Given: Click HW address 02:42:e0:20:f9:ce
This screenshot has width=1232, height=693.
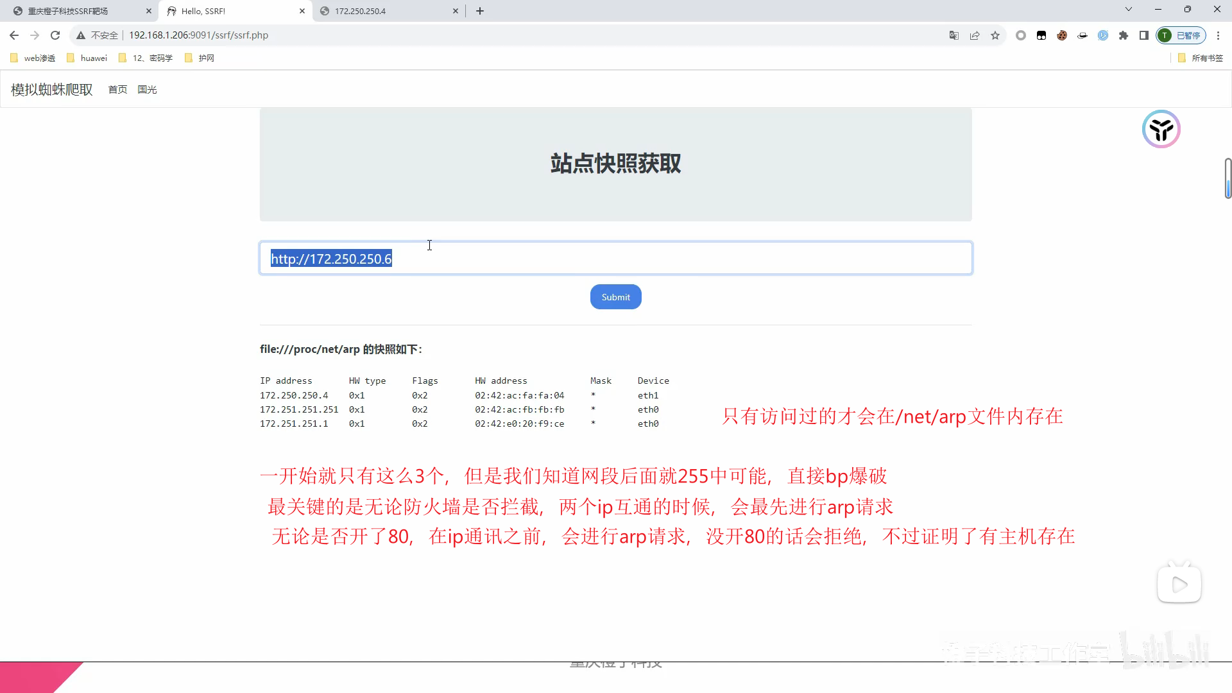Looking at the screenshot, I should [x=520, y=424].
